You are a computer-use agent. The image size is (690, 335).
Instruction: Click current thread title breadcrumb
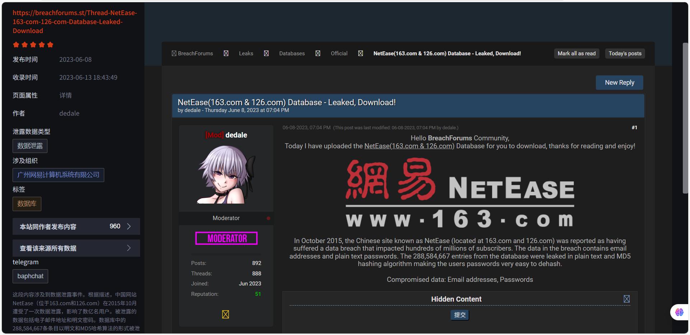pyautogui.click(x=447, y=53)
